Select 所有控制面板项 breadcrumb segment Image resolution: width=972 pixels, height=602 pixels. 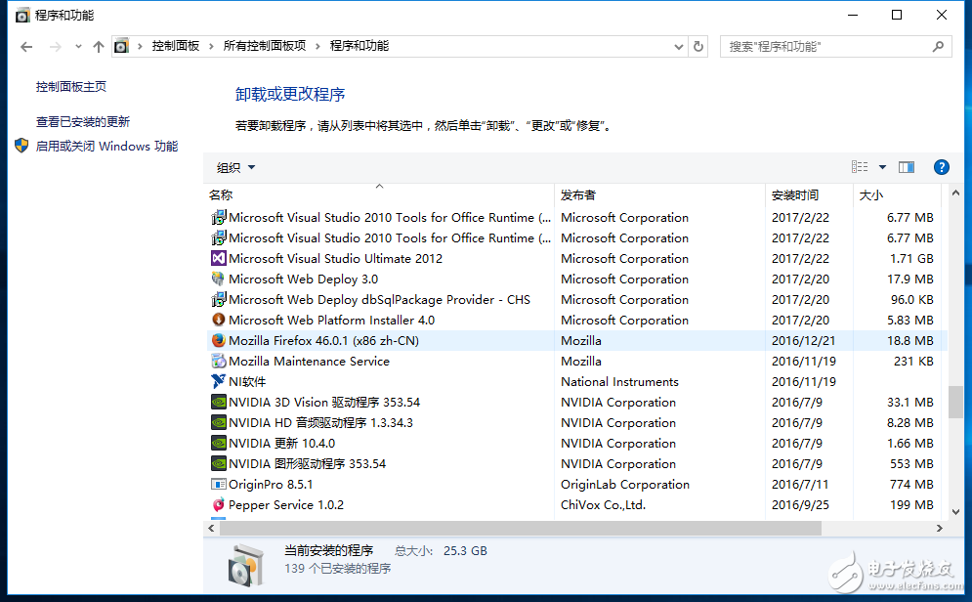(x=265, y=46)
